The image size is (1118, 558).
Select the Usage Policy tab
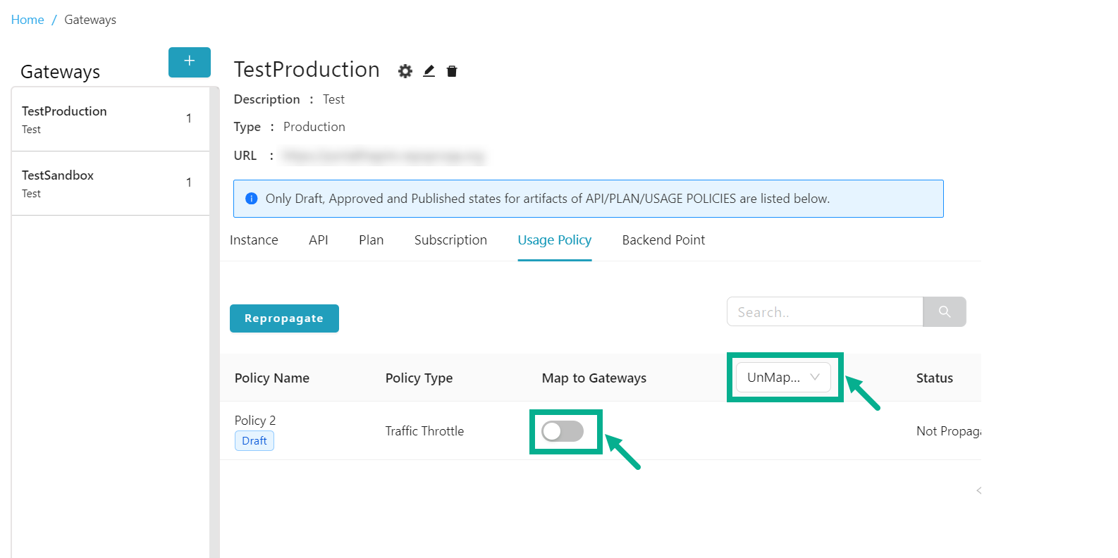point(554,240)
